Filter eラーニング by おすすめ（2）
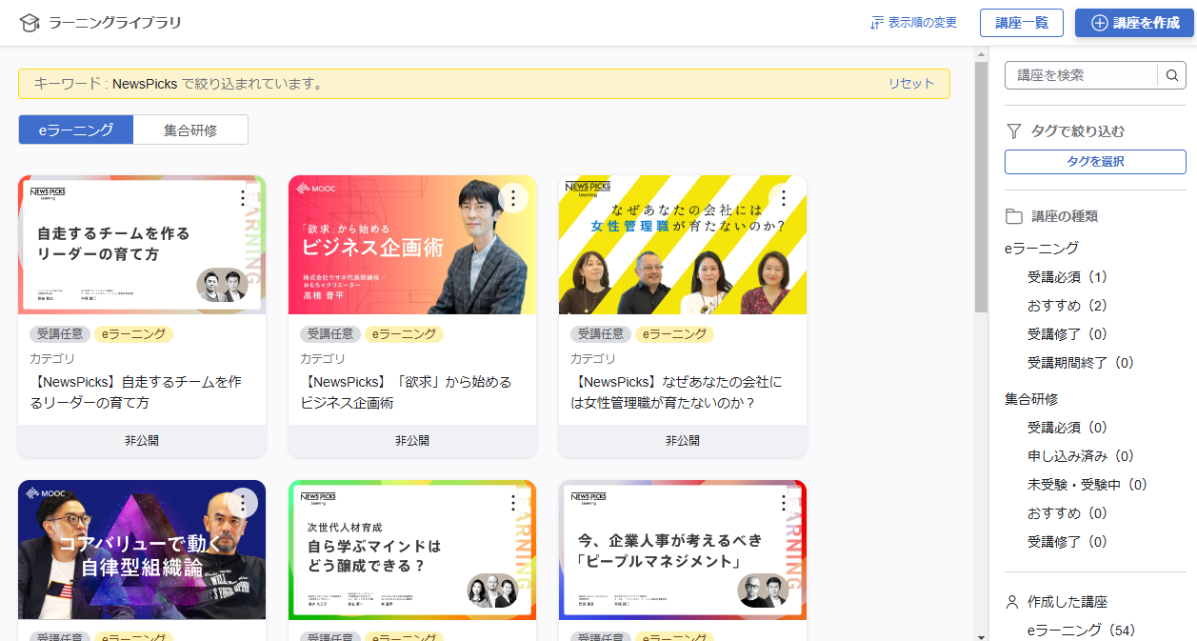The height and width of the screenshot is (641, 1197). point(1067,306)
